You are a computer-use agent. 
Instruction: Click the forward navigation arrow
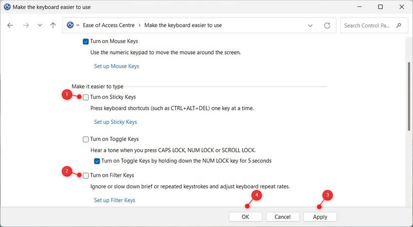tap(26, 25)
